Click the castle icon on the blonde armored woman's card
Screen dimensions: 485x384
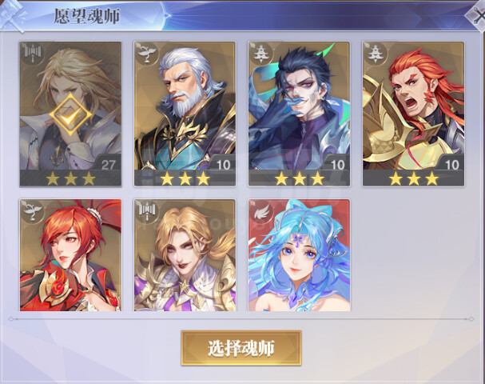[x=146, y=212]
